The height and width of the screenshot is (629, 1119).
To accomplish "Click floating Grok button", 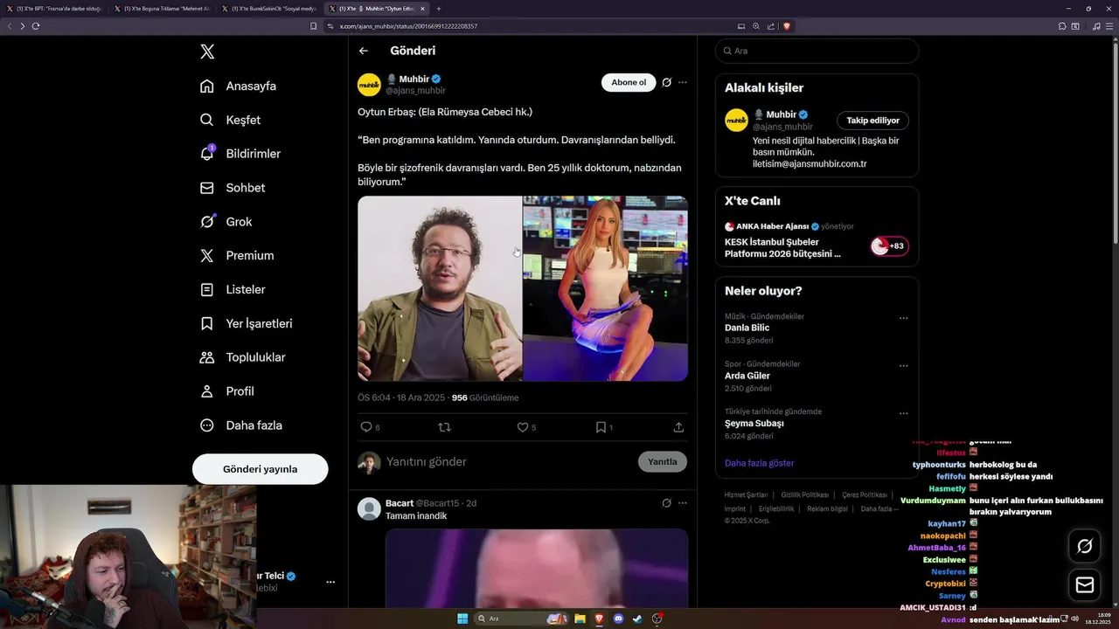I will (x=1085, y=546).
